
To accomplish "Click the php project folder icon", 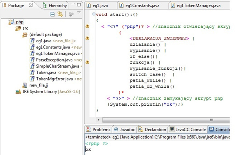I will [11, 22].
